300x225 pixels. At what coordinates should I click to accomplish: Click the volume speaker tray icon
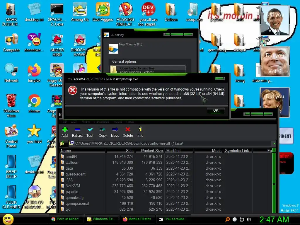(249, 219)
